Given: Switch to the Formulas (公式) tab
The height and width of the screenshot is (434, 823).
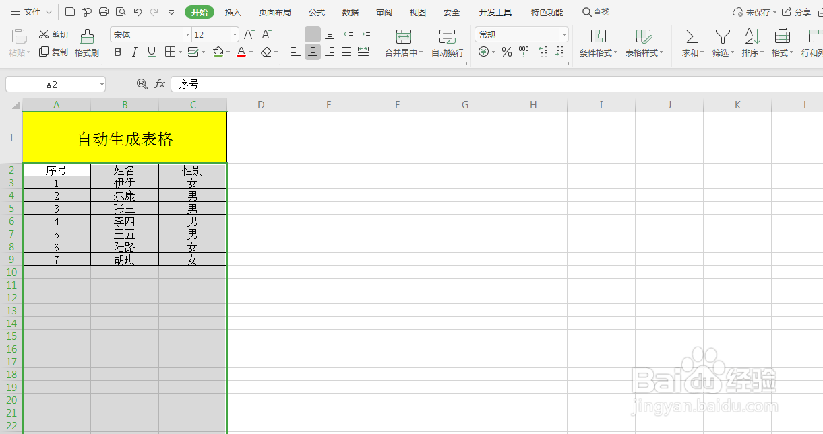Looking at the screenshot, I should pos(317,12).
